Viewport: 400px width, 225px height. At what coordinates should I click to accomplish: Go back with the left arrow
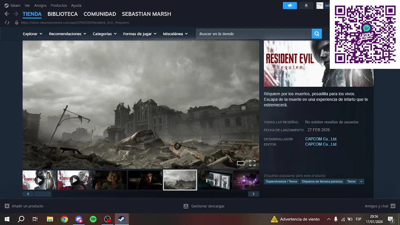click(x=7, y=14)
